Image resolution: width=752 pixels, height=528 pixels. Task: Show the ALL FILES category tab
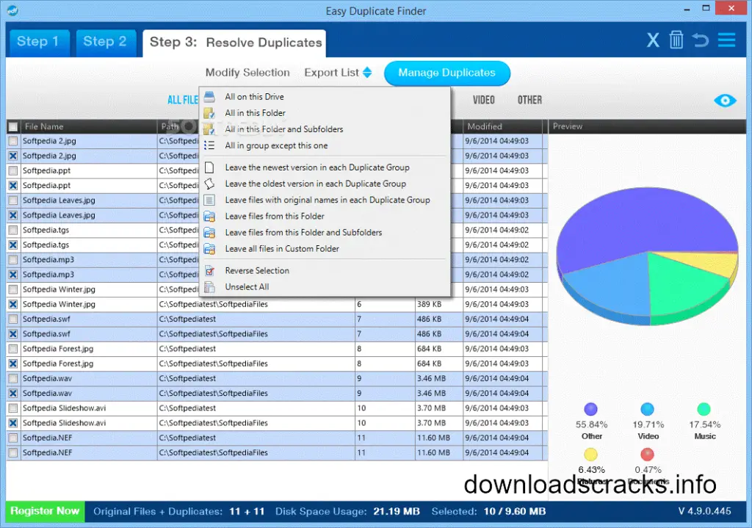click(183, 100)
